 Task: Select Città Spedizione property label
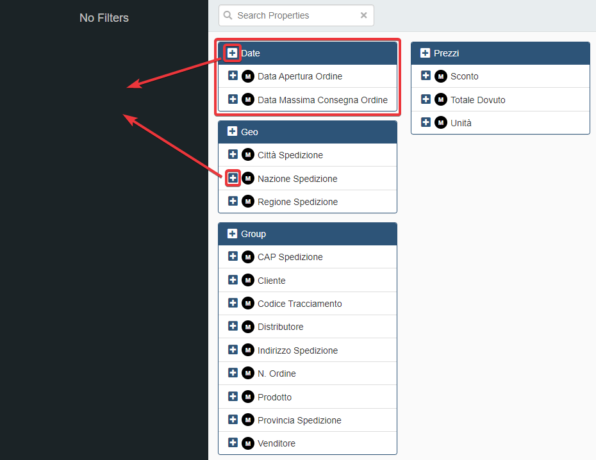290,155
